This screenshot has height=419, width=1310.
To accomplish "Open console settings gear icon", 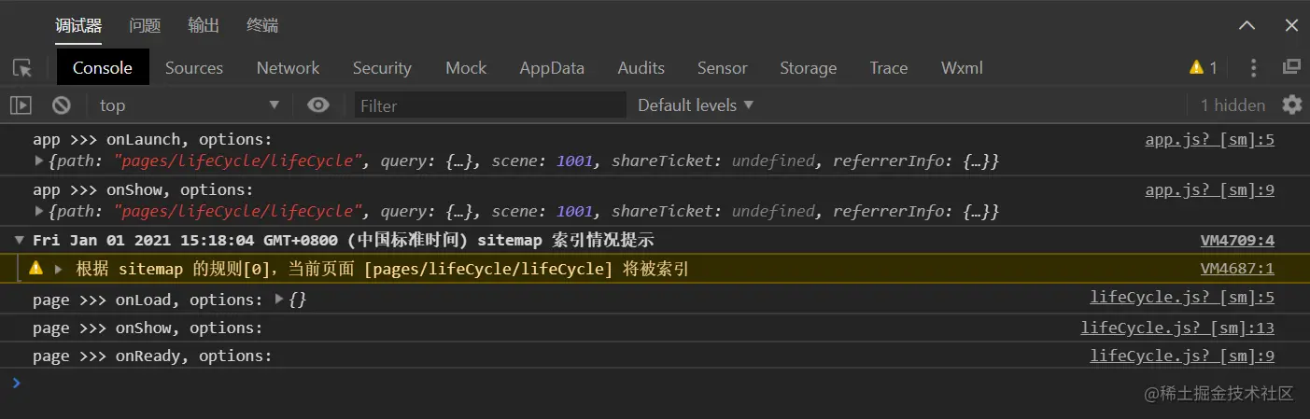I will 1291,105.
